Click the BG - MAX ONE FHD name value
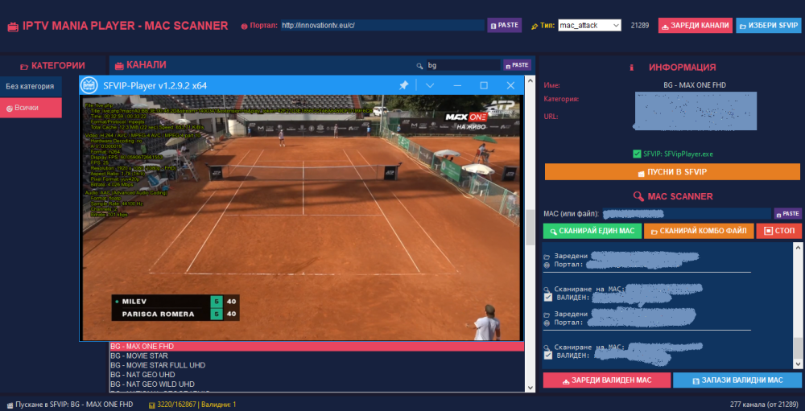Viewport: 805px width, 411px height. click(695, 85)
